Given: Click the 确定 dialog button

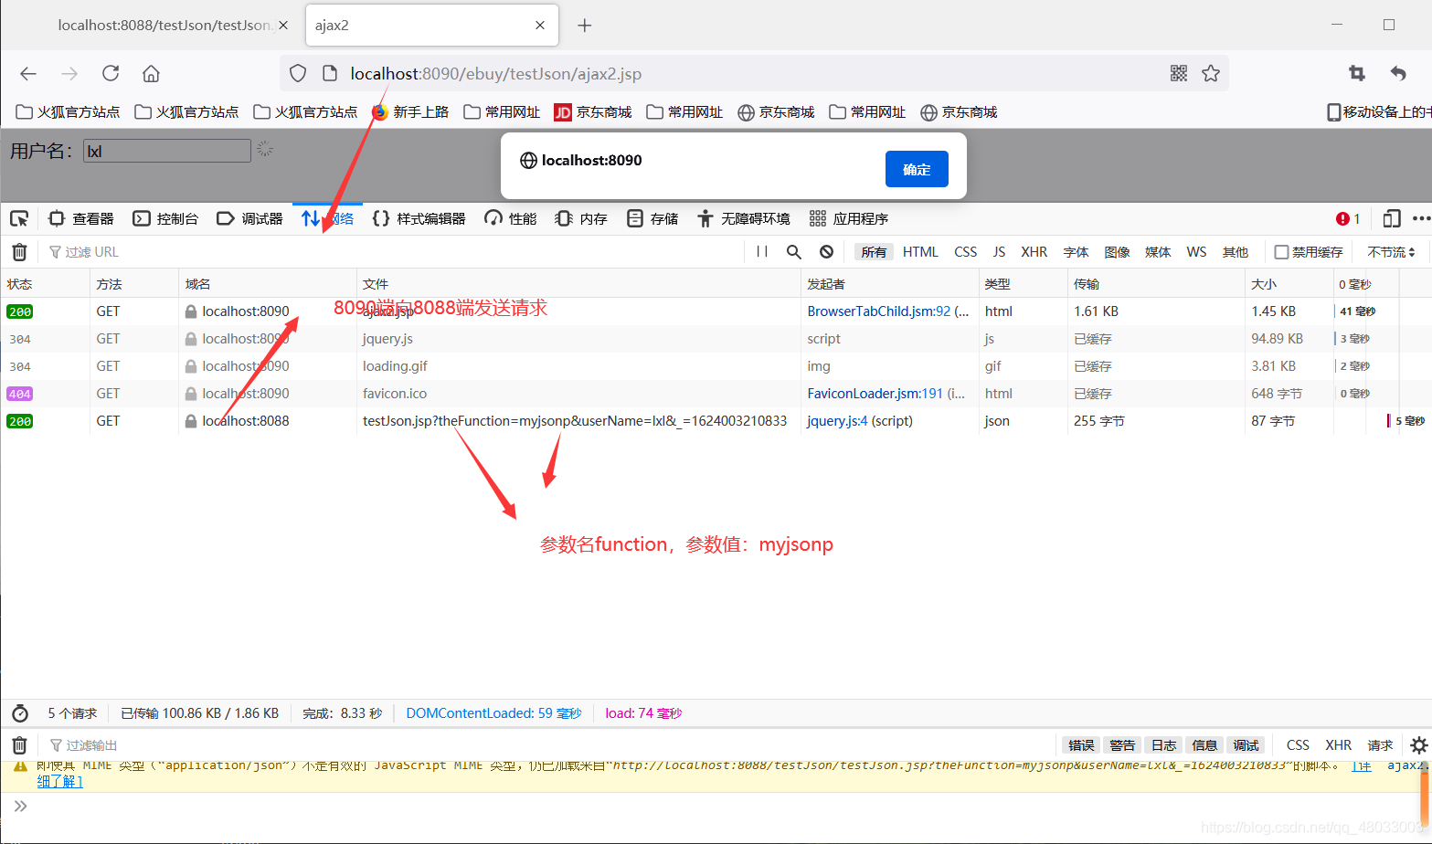Looking at the screenshot, I should click(x=916, y=169).
